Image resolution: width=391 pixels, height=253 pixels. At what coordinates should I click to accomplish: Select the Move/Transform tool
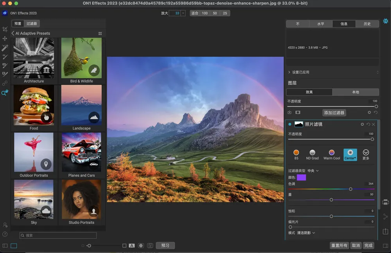pyautogui.click(x=5, y=39)
